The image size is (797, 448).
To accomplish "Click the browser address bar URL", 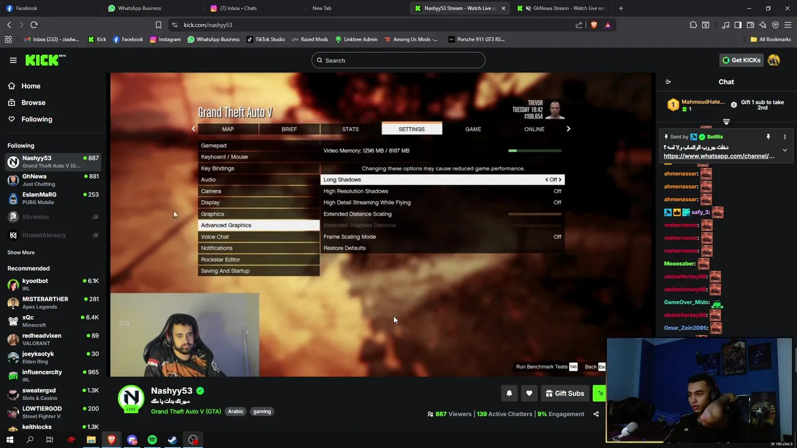I will pos(207,25).
